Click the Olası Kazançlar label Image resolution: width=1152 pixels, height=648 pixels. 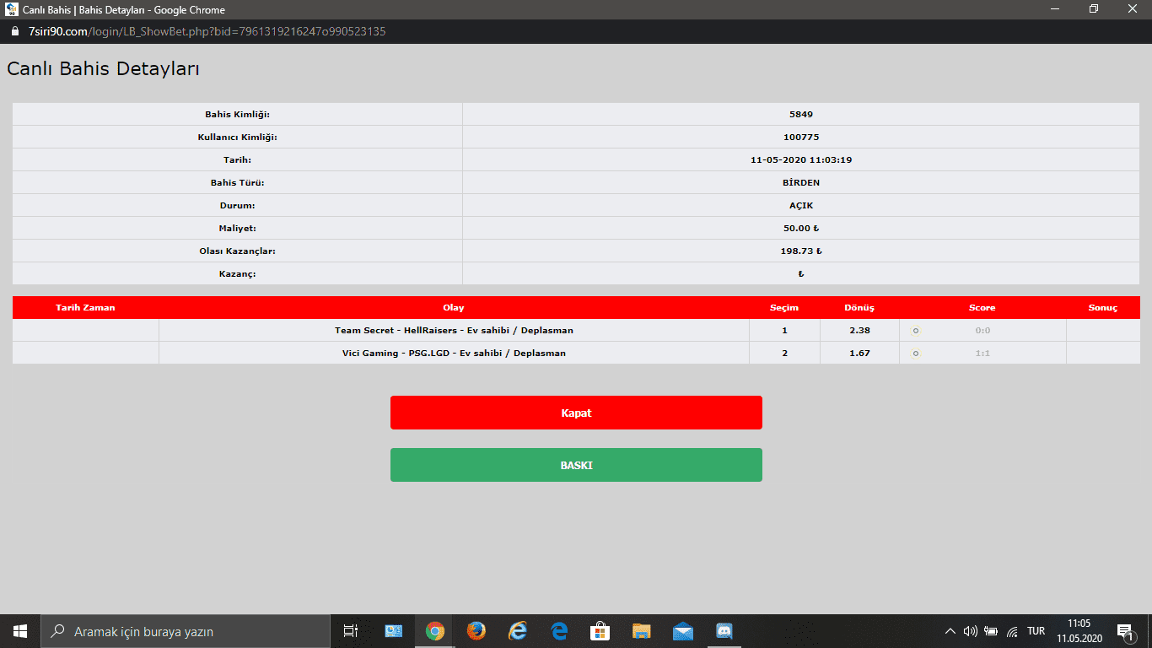click(x=237, y=251)
